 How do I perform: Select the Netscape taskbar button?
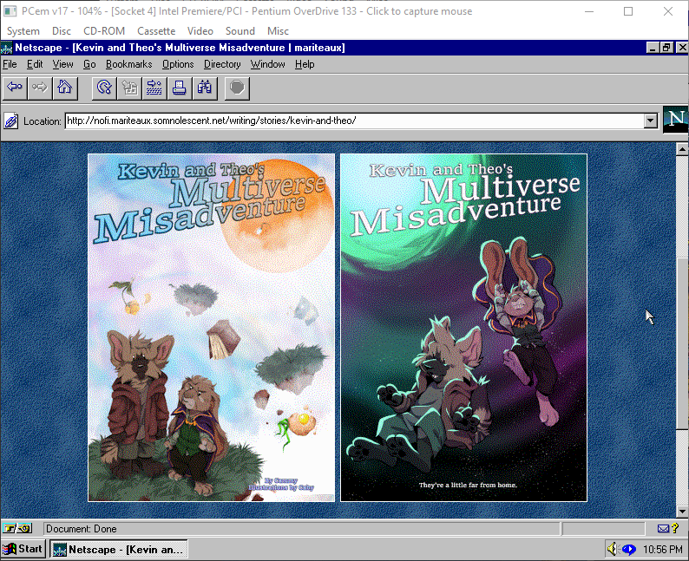[x=118, y=549]
